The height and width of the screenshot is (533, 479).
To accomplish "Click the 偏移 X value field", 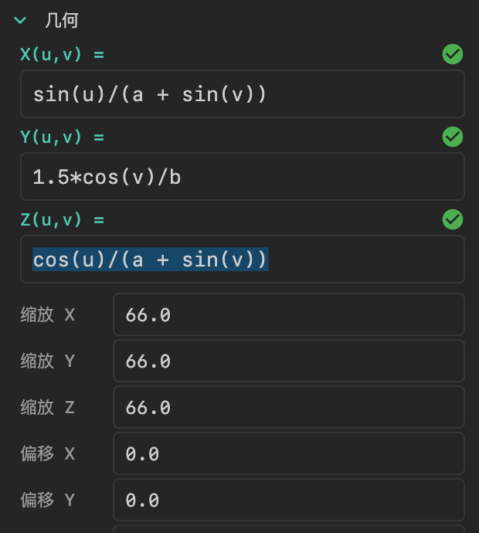I will pos(288,453).
